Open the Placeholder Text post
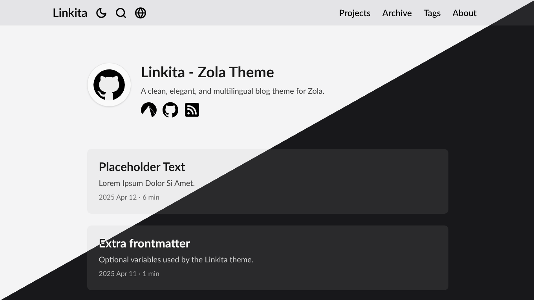Image resolution: width=534 pixels, height=300 pixels. (142, 167)
